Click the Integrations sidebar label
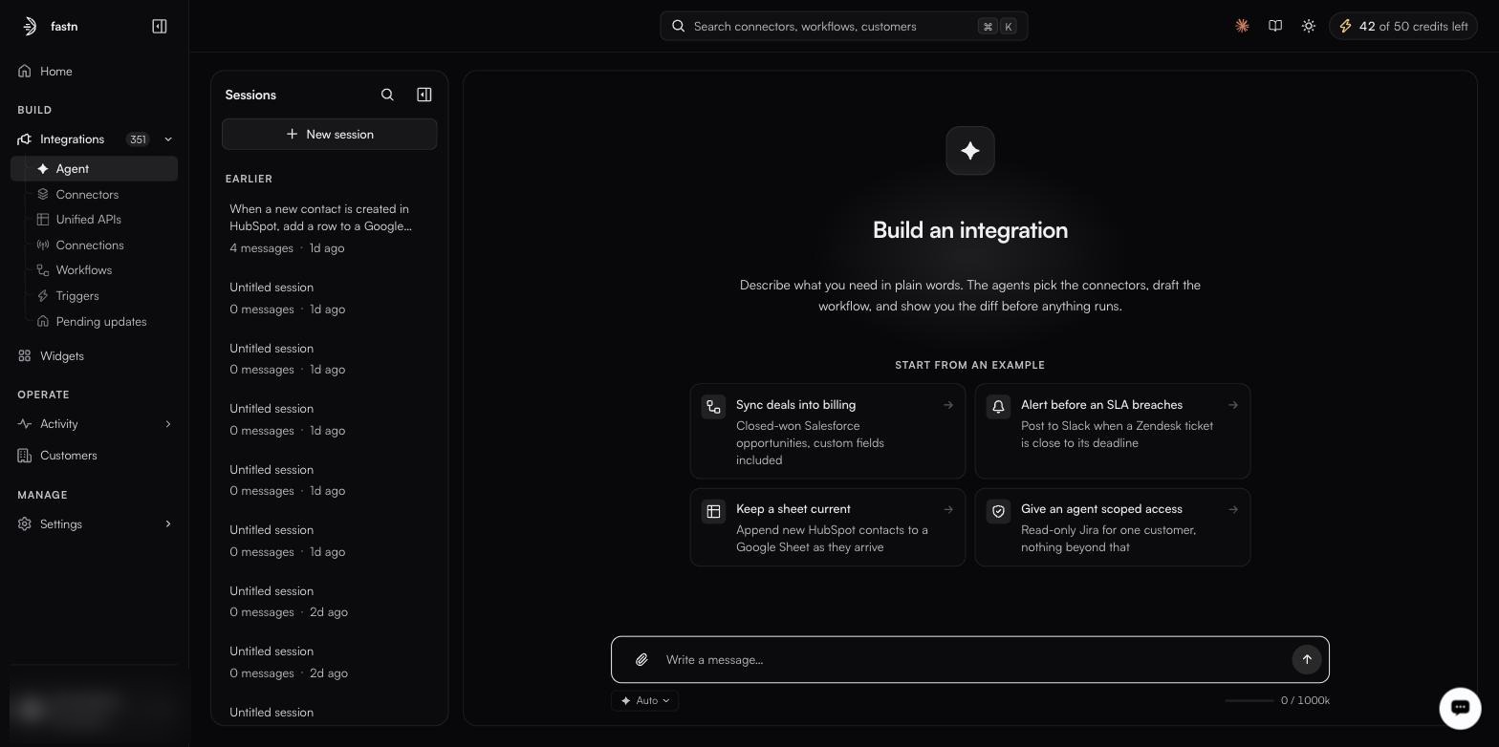 coord(72,139)
